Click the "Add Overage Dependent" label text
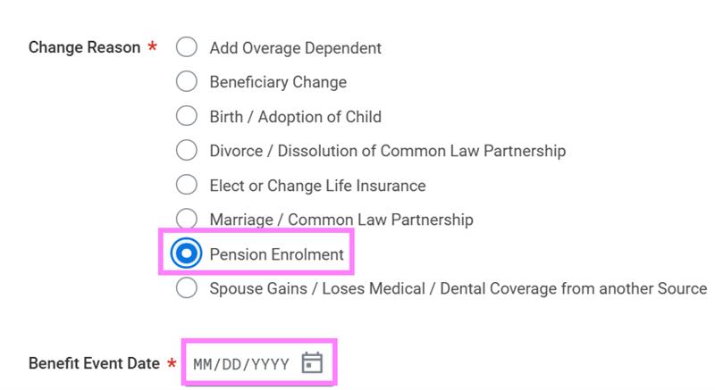The width and height of the screenshot is (715, 390). coord(295,48)
